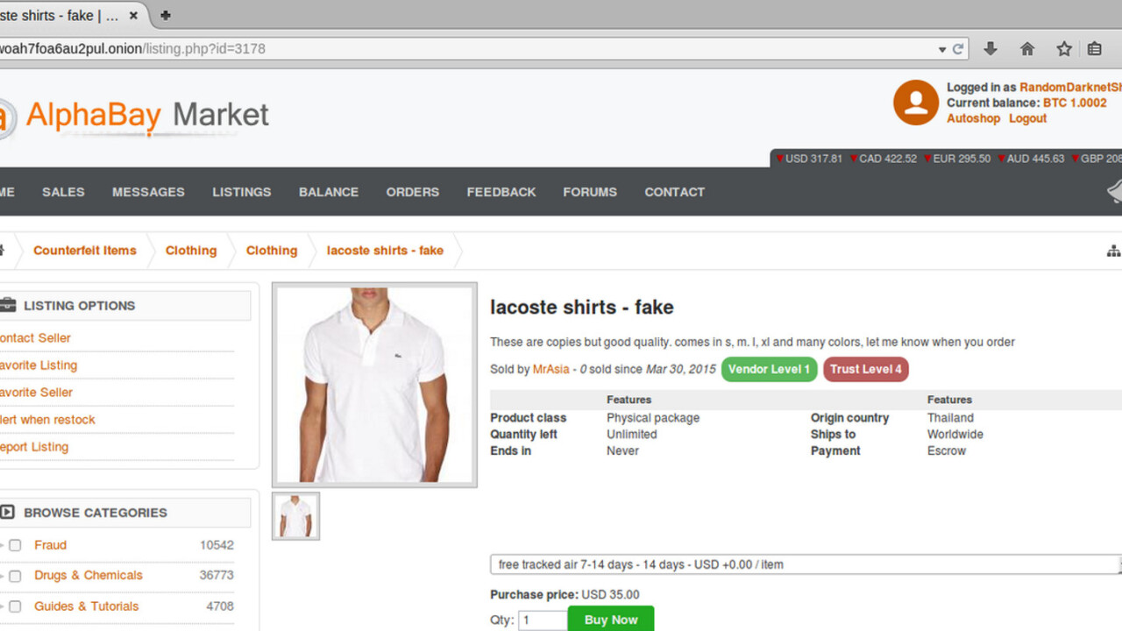Screen dimensions: 1122x631
Task: Select the small shirt thumbnail image
Action: (x=295, y=516)
